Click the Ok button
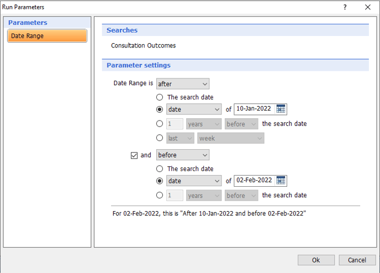The image size is (380, 273). (x=316, y=260)
